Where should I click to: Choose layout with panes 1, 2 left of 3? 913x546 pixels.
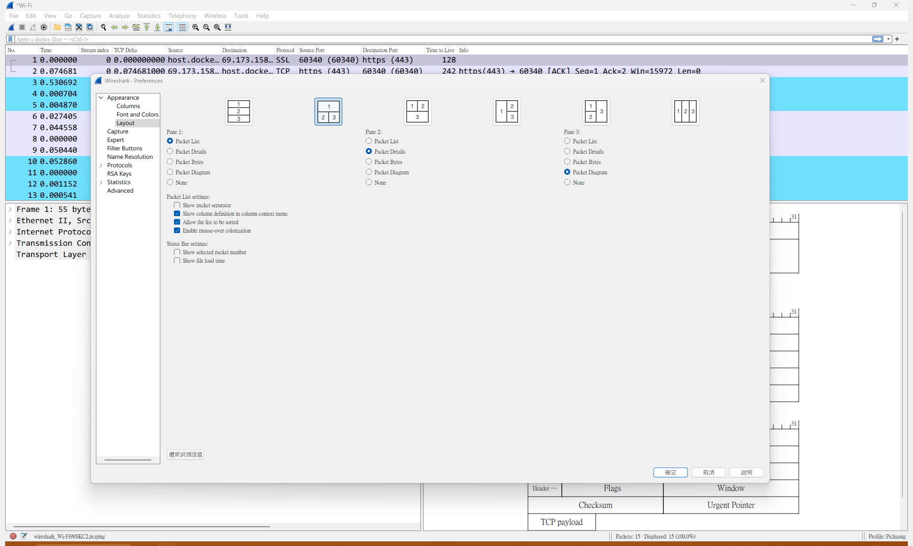pos(596,111)
